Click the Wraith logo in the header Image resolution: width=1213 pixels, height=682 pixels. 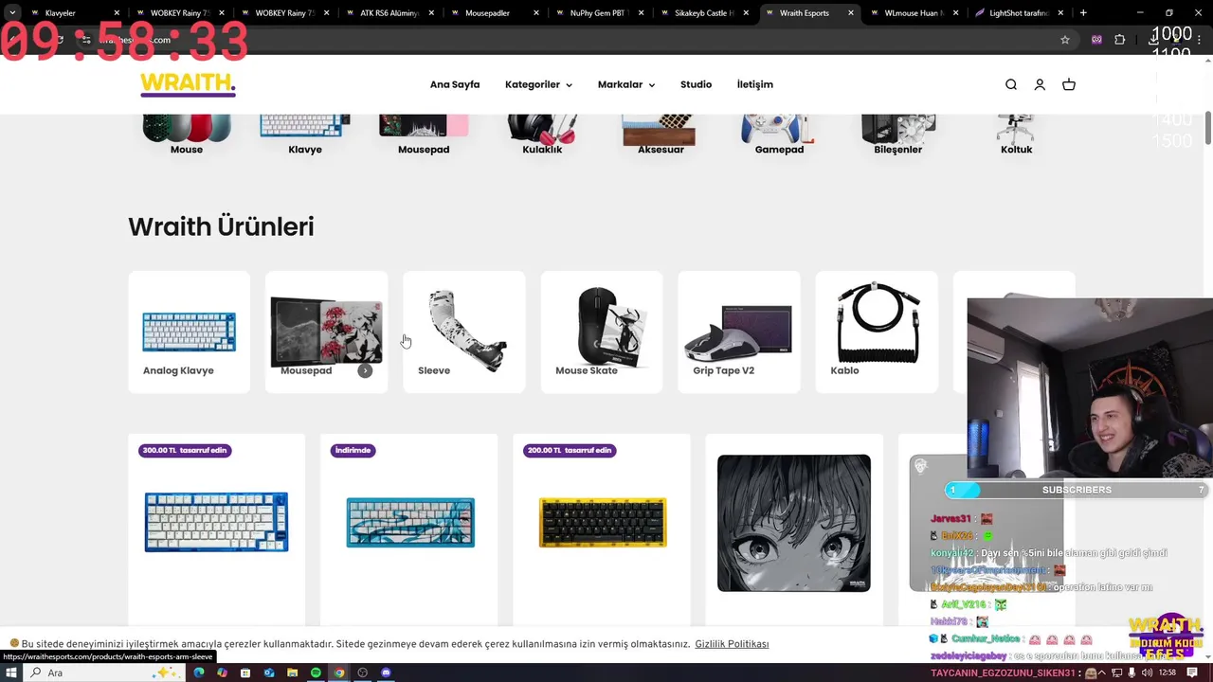click(x=188, y=84)
